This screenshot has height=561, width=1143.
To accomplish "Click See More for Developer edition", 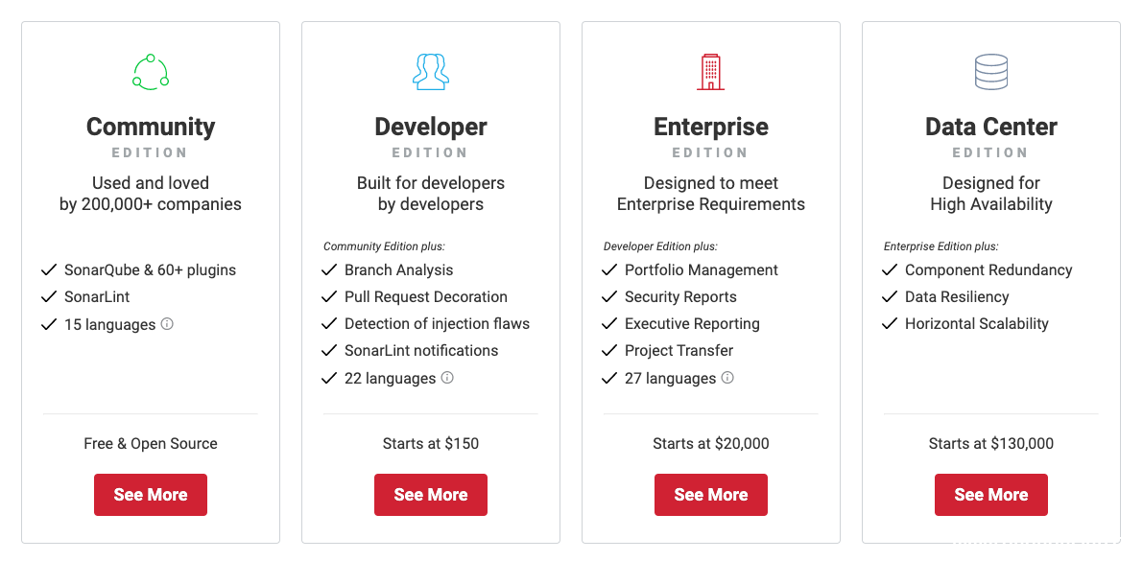I will point(430,494).
